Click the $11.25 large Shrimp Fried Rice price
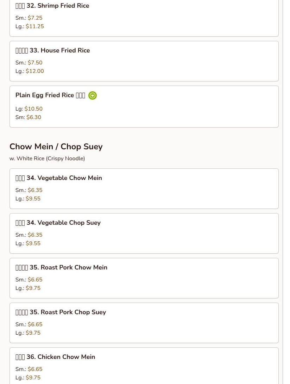 click(35, 26)
